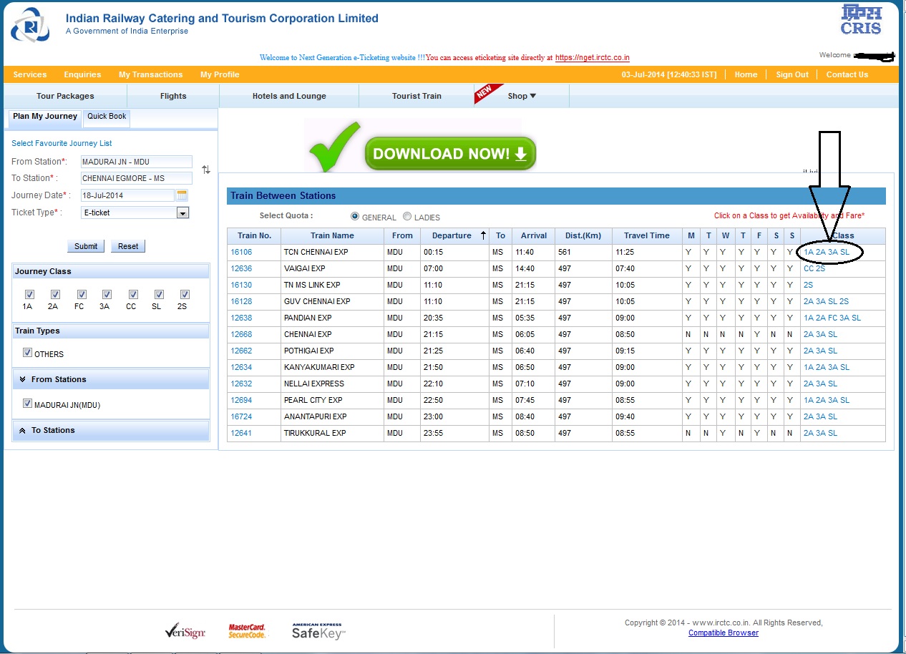The width and height of the screenshot is (906, 654).
Task: Open train number 12641 link
Action: (x=241, y=434)
